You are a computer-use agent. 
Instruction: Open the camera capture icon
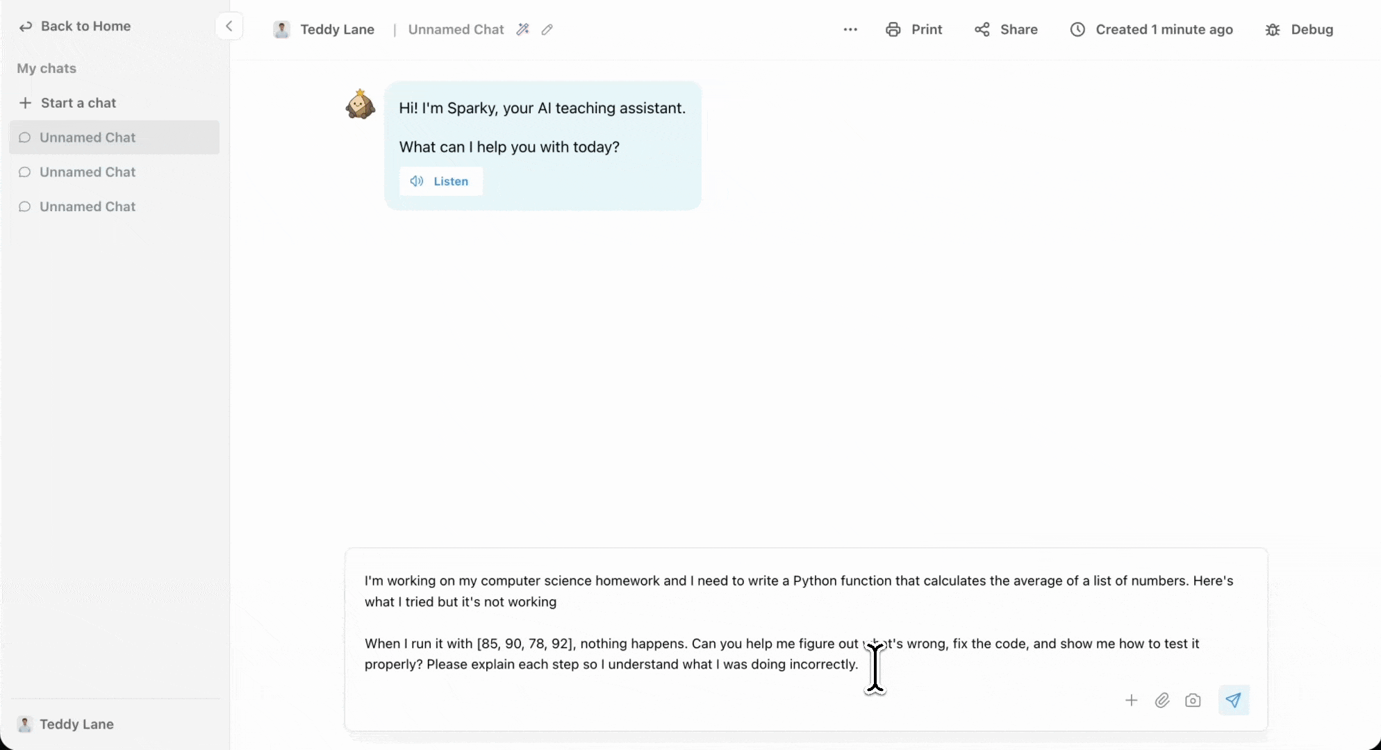coord(1193,701)
